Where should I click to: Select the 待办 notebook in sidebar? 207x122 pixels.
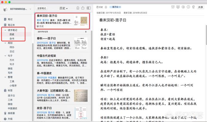coord(12,47)
